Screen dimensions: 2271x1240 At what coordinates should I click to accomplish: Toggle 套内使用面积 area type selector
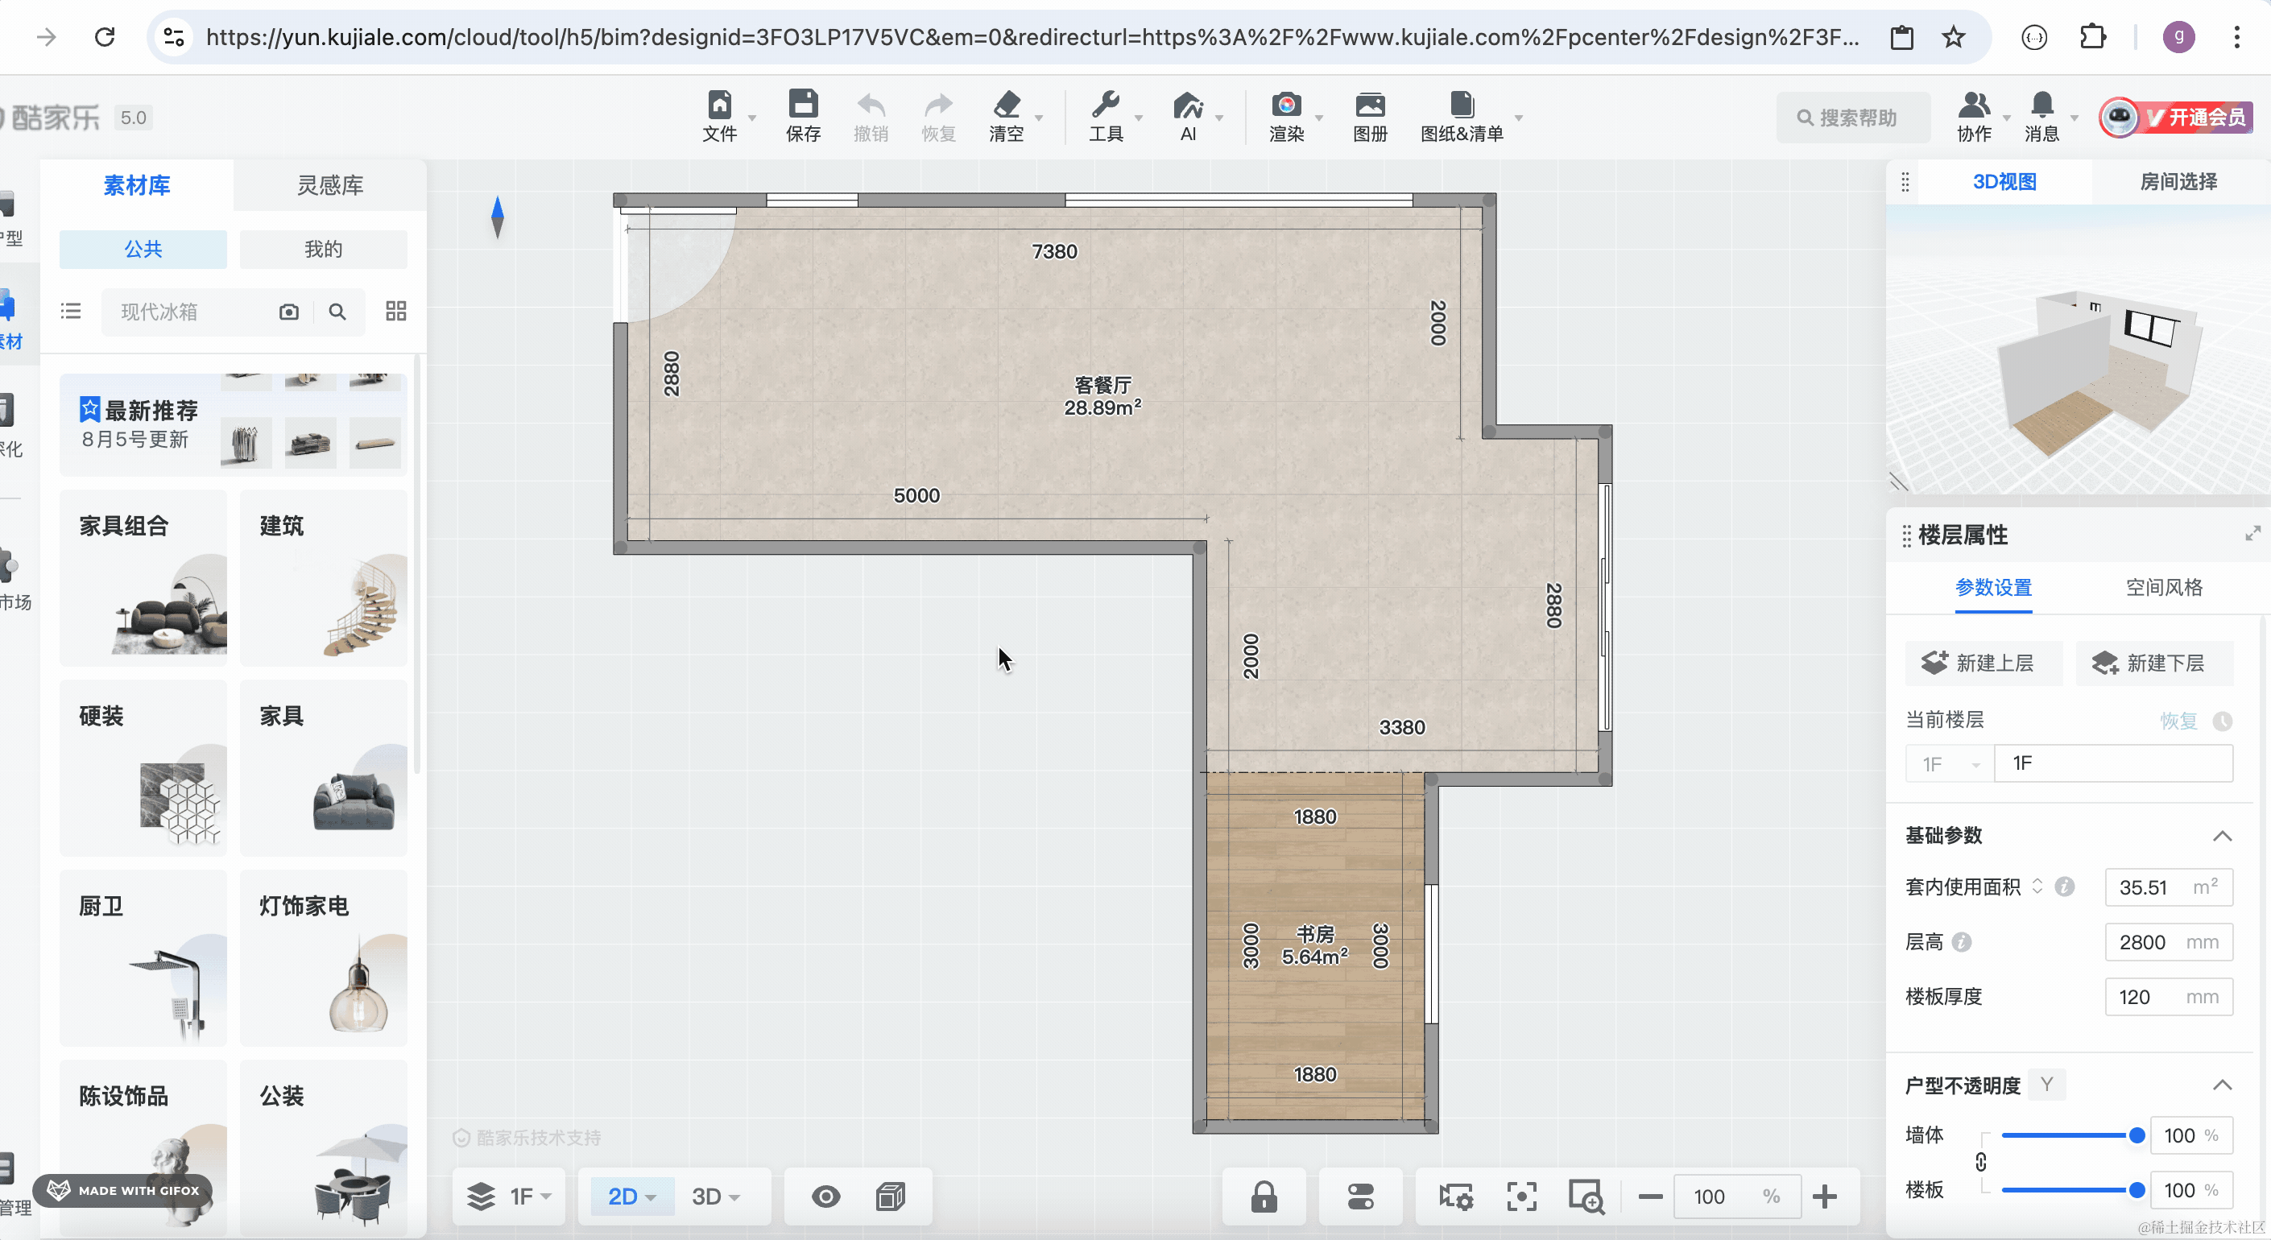coord(2037,886)
